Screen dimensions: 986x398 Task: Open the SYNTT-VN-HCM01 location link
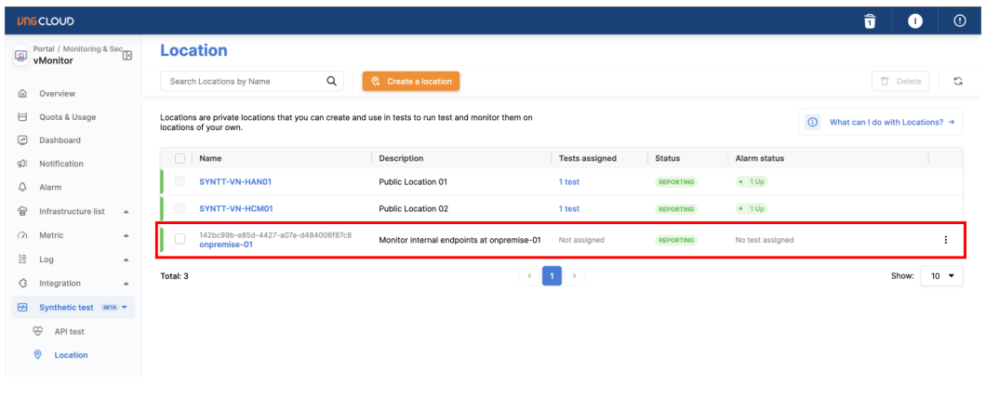tap(235, 209)
